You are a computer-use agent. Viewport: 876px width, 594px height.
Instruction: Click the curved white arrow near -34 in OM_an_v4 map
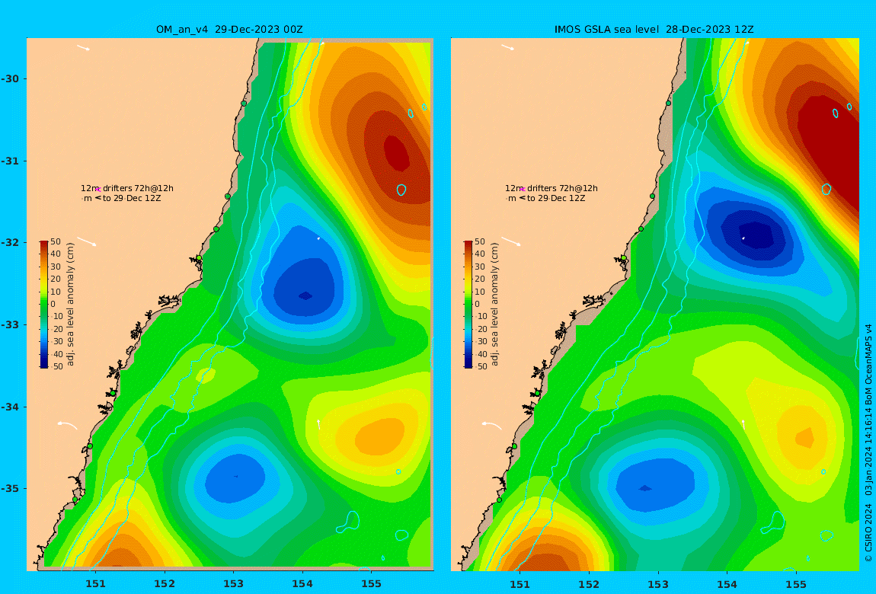(67, 426)
